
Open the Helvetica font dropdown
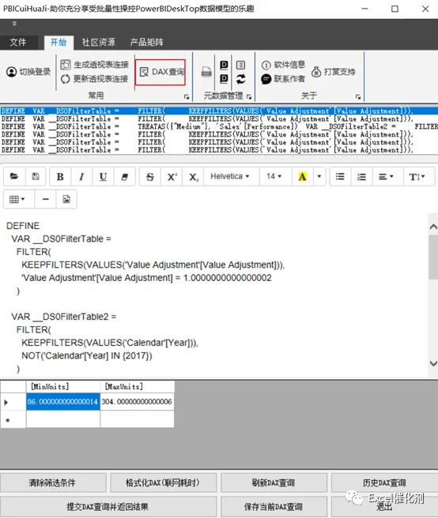pyautogui.click(x=229, y=176)
